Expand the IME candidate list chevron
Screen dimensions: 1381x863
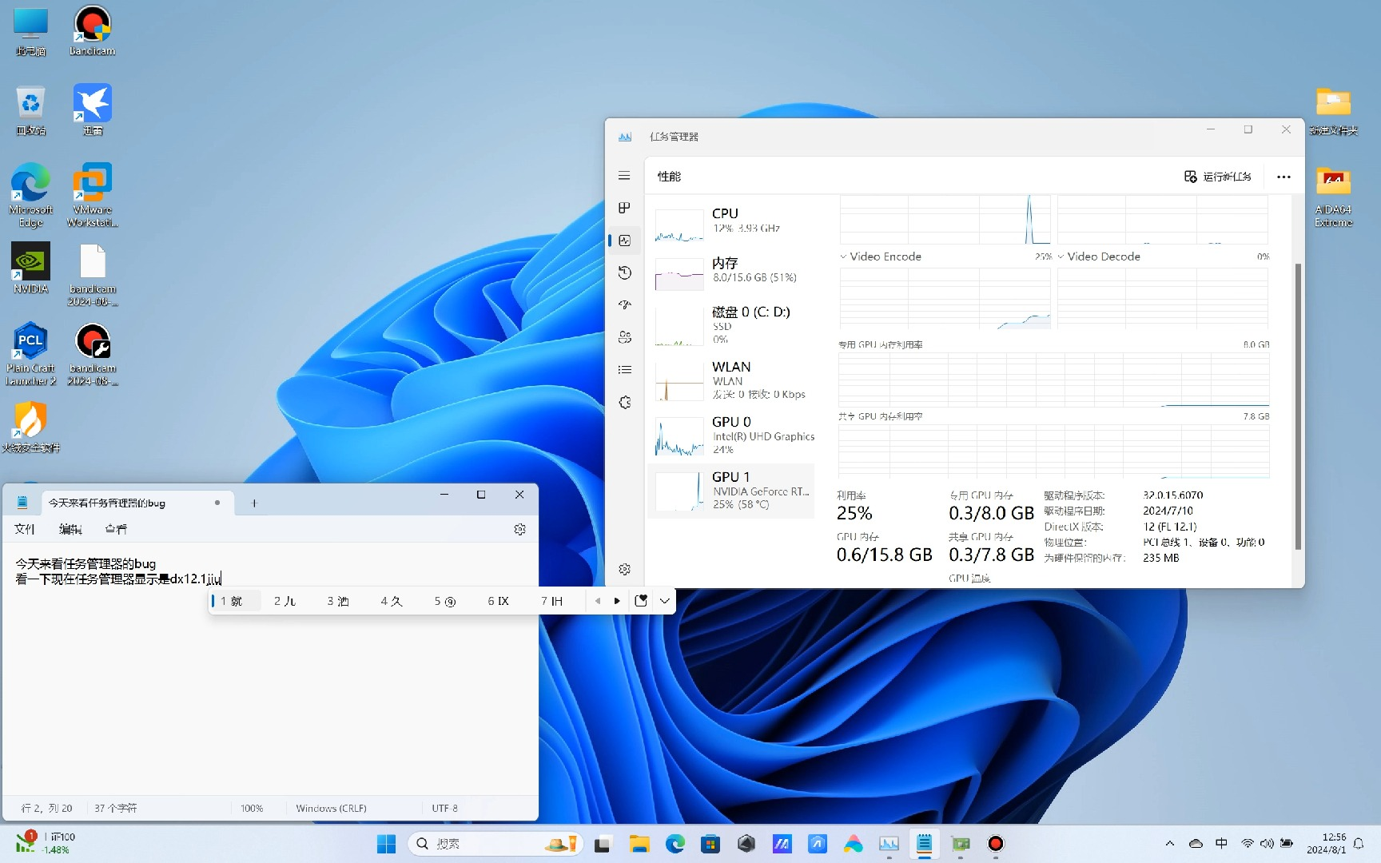(664, 601)
